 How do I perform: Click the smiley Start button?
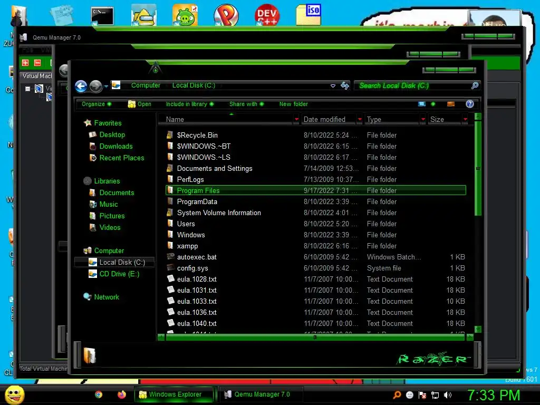(x=14, y=394)
